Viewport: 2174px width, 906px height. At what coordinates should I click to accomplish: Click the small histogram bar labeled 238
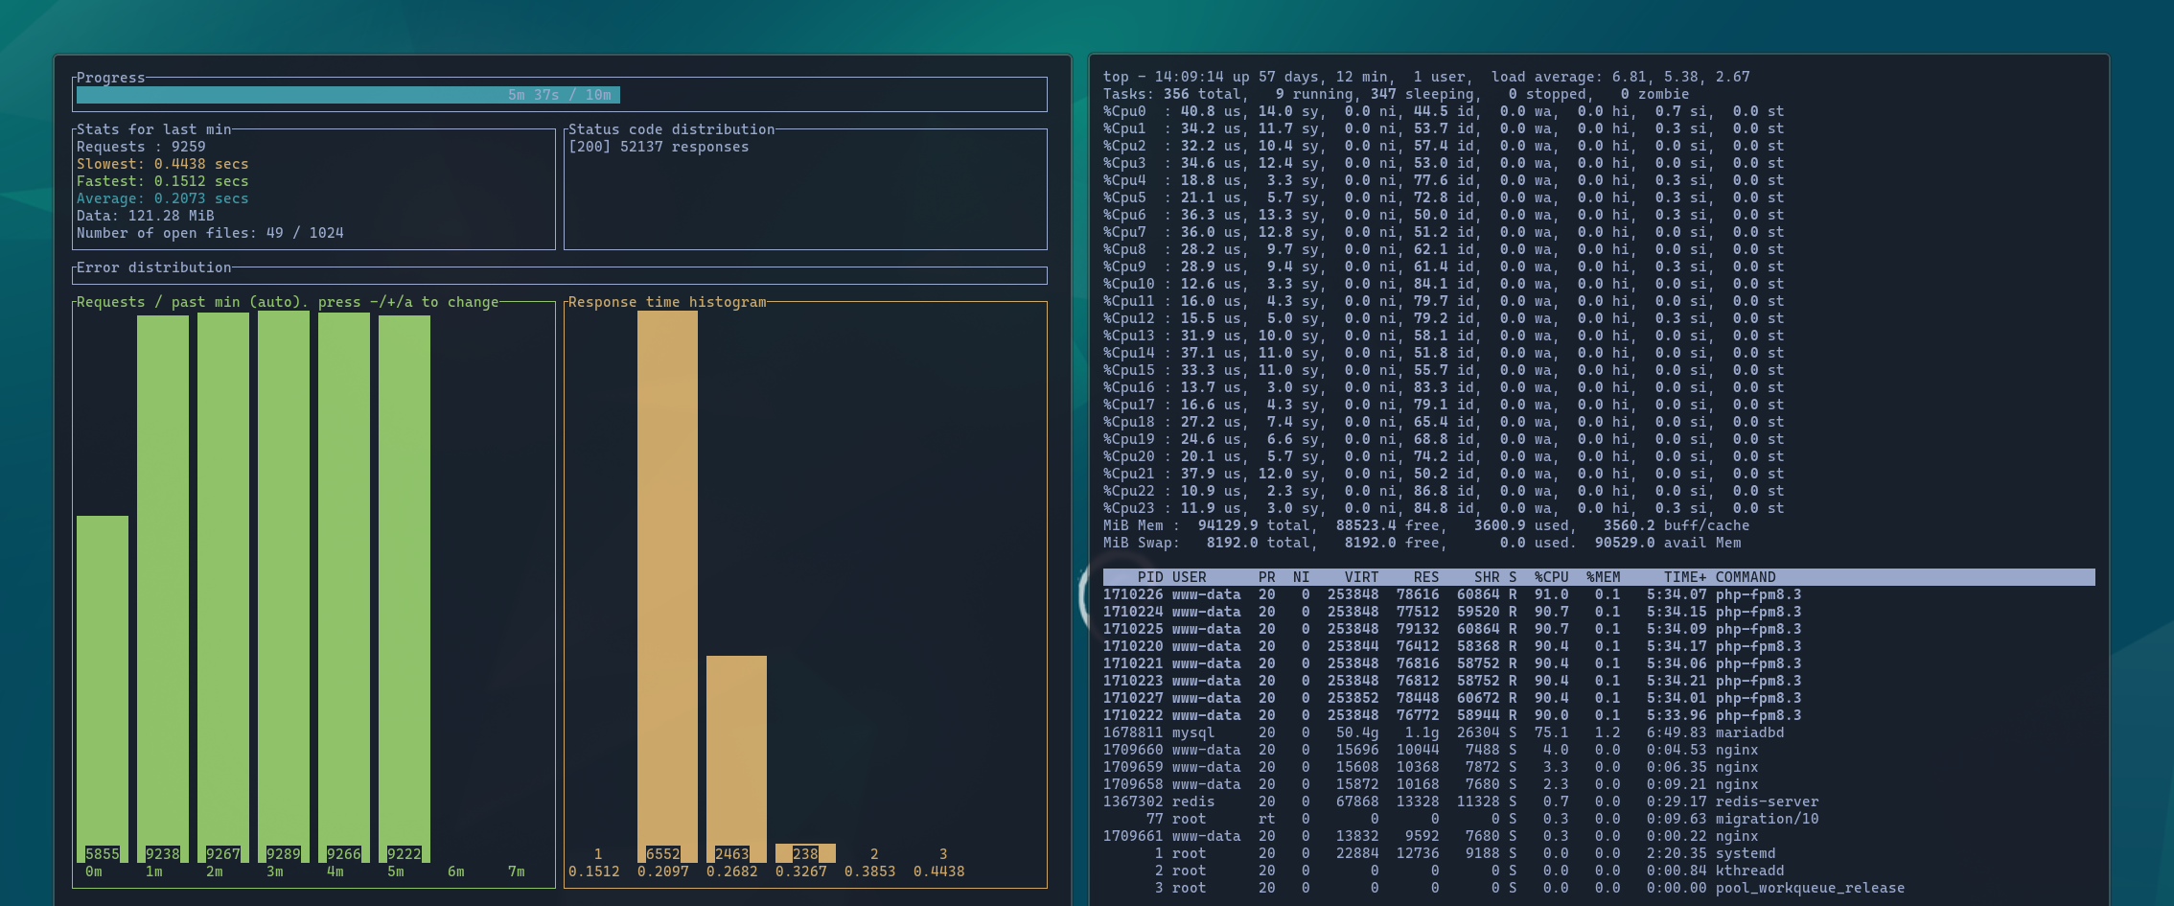click(805, 853)
